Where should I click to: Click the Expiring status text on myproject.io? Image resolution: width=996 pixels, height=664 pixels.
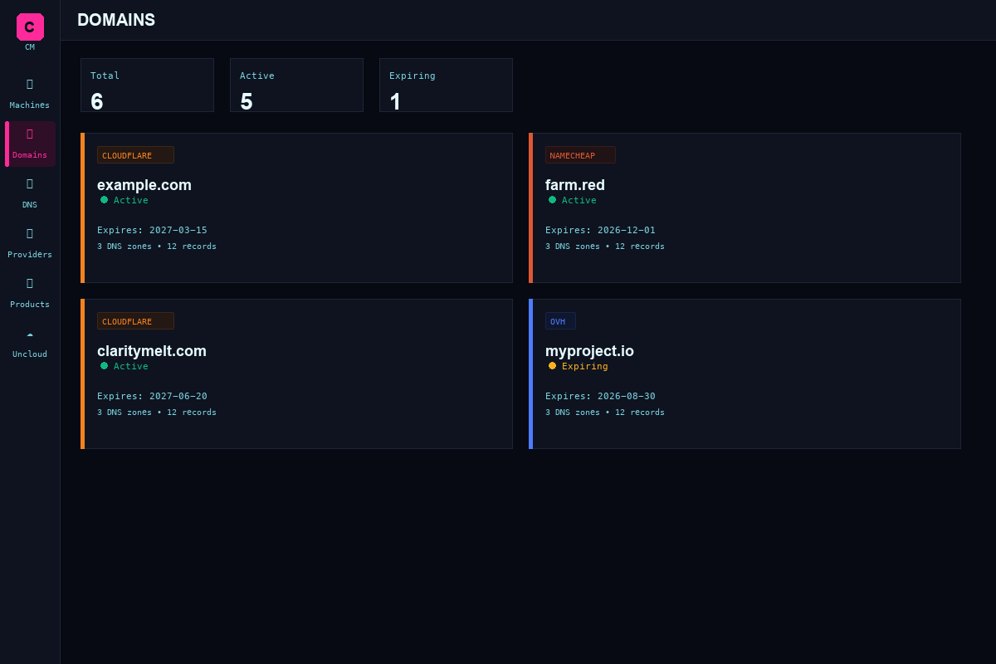point(585,366)
